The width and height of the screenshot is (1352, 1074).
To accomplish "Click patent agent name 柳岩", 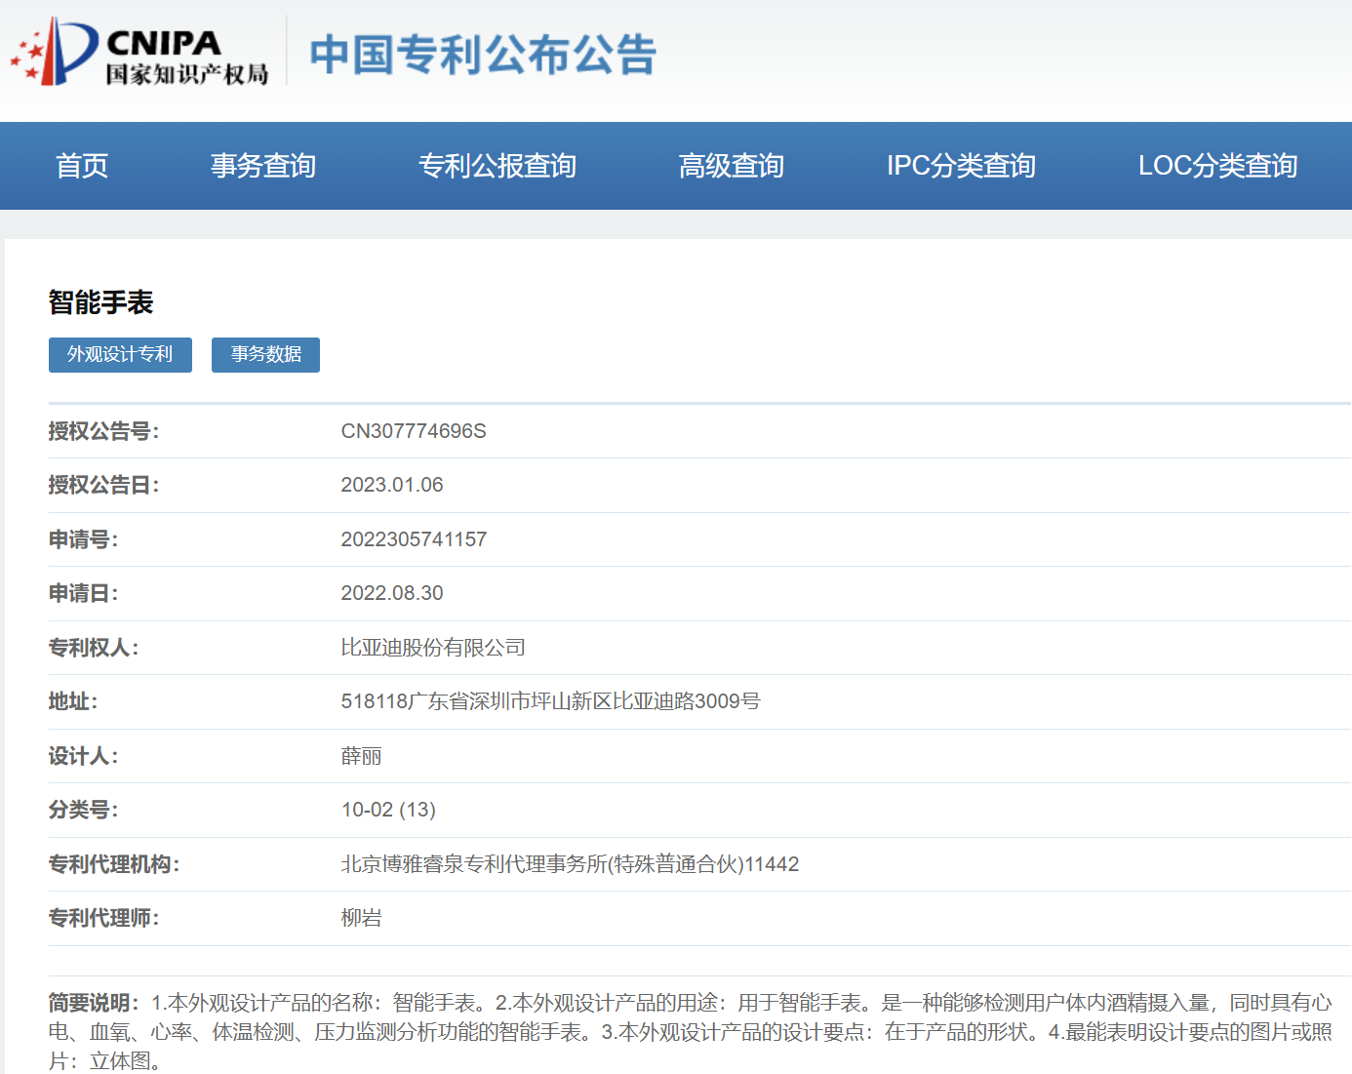I will click(x=361, y=918).
